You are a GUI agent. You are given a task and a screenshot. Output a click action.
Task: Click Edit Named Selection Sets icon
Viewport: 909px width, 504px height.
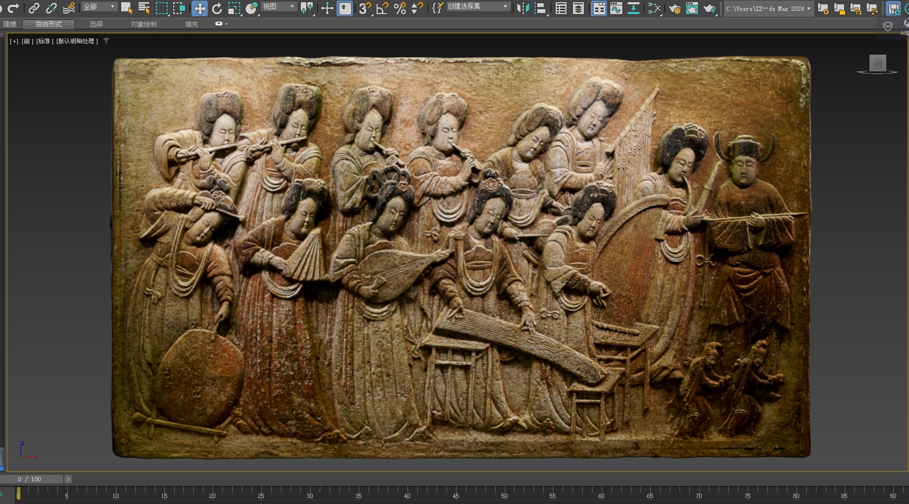point(438,8)
